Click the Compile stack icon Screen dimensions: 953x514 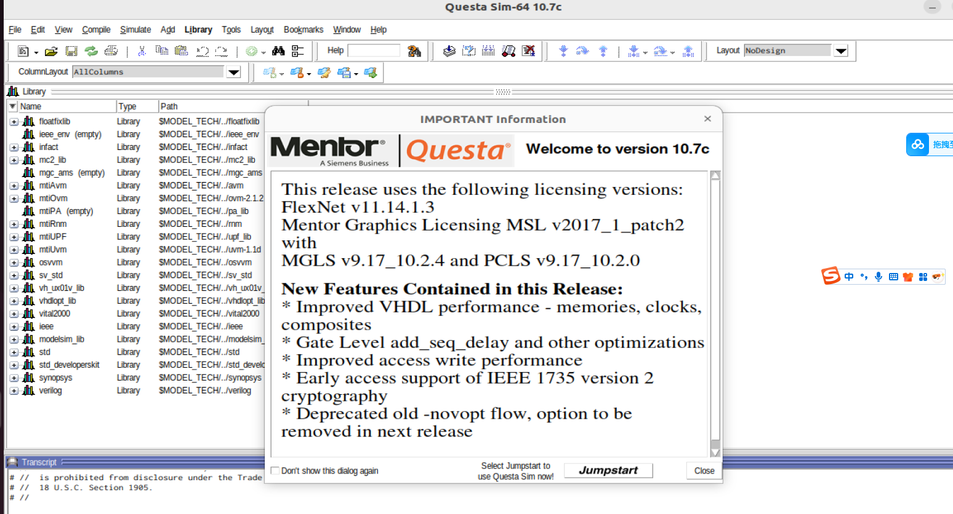point(449,51)
